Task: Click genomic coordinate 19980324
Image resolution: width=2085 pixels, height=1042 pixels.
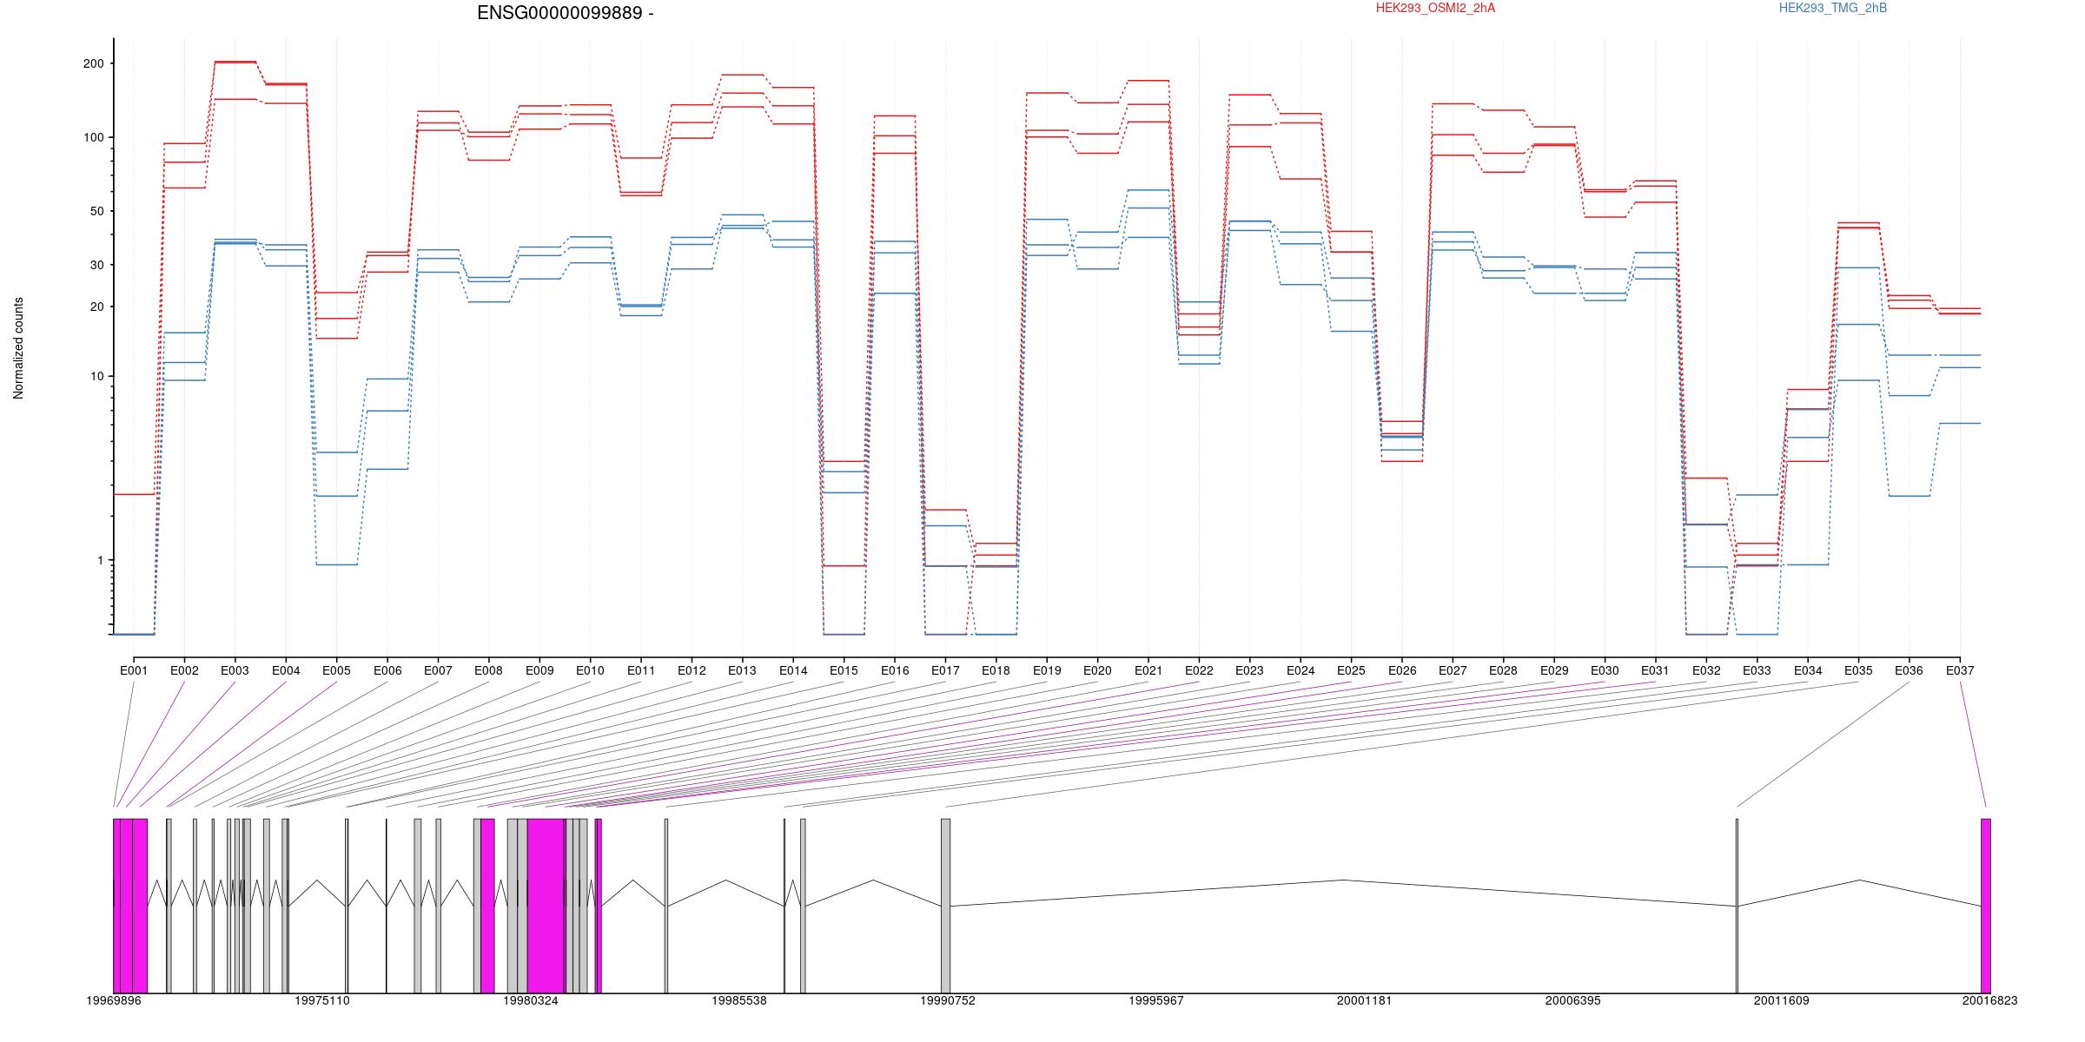Action: [531, 1000]
